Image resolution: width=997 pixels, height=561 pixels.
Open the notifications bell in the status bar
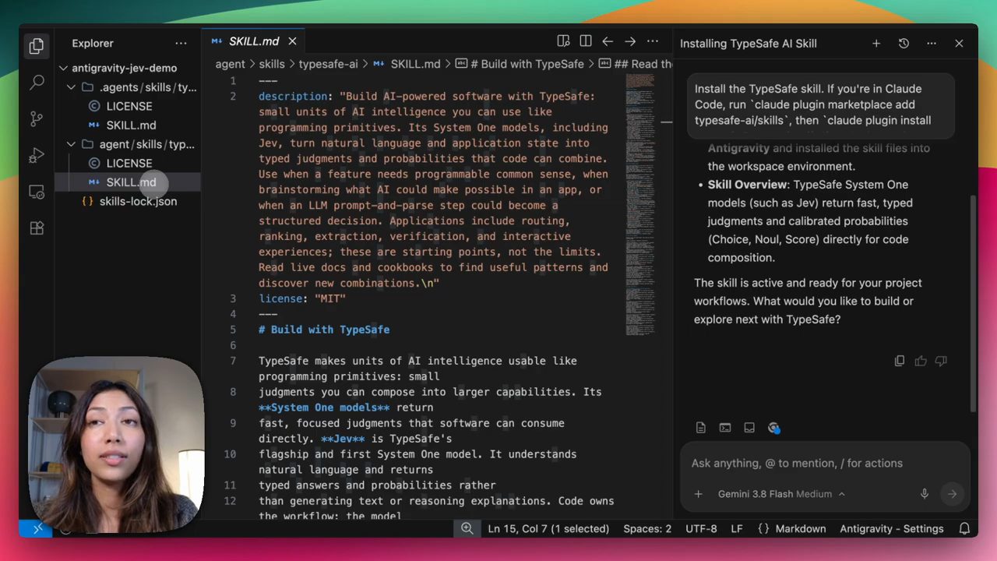(x=964, y=528)
